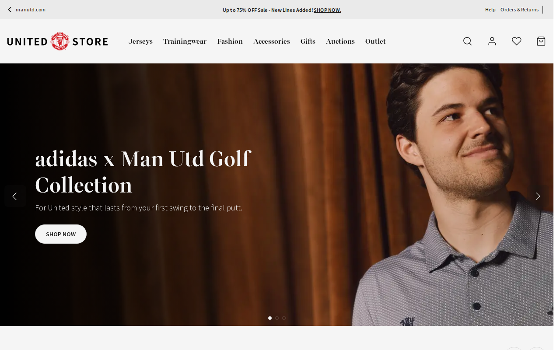
Task: Open the Accessories menu item
Action: [271, 42]
